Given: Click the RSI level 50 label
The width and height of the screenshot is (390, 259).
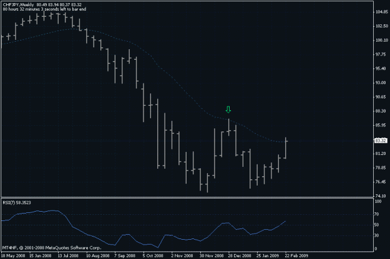Looking at the screenshot, I should (377, 225).
